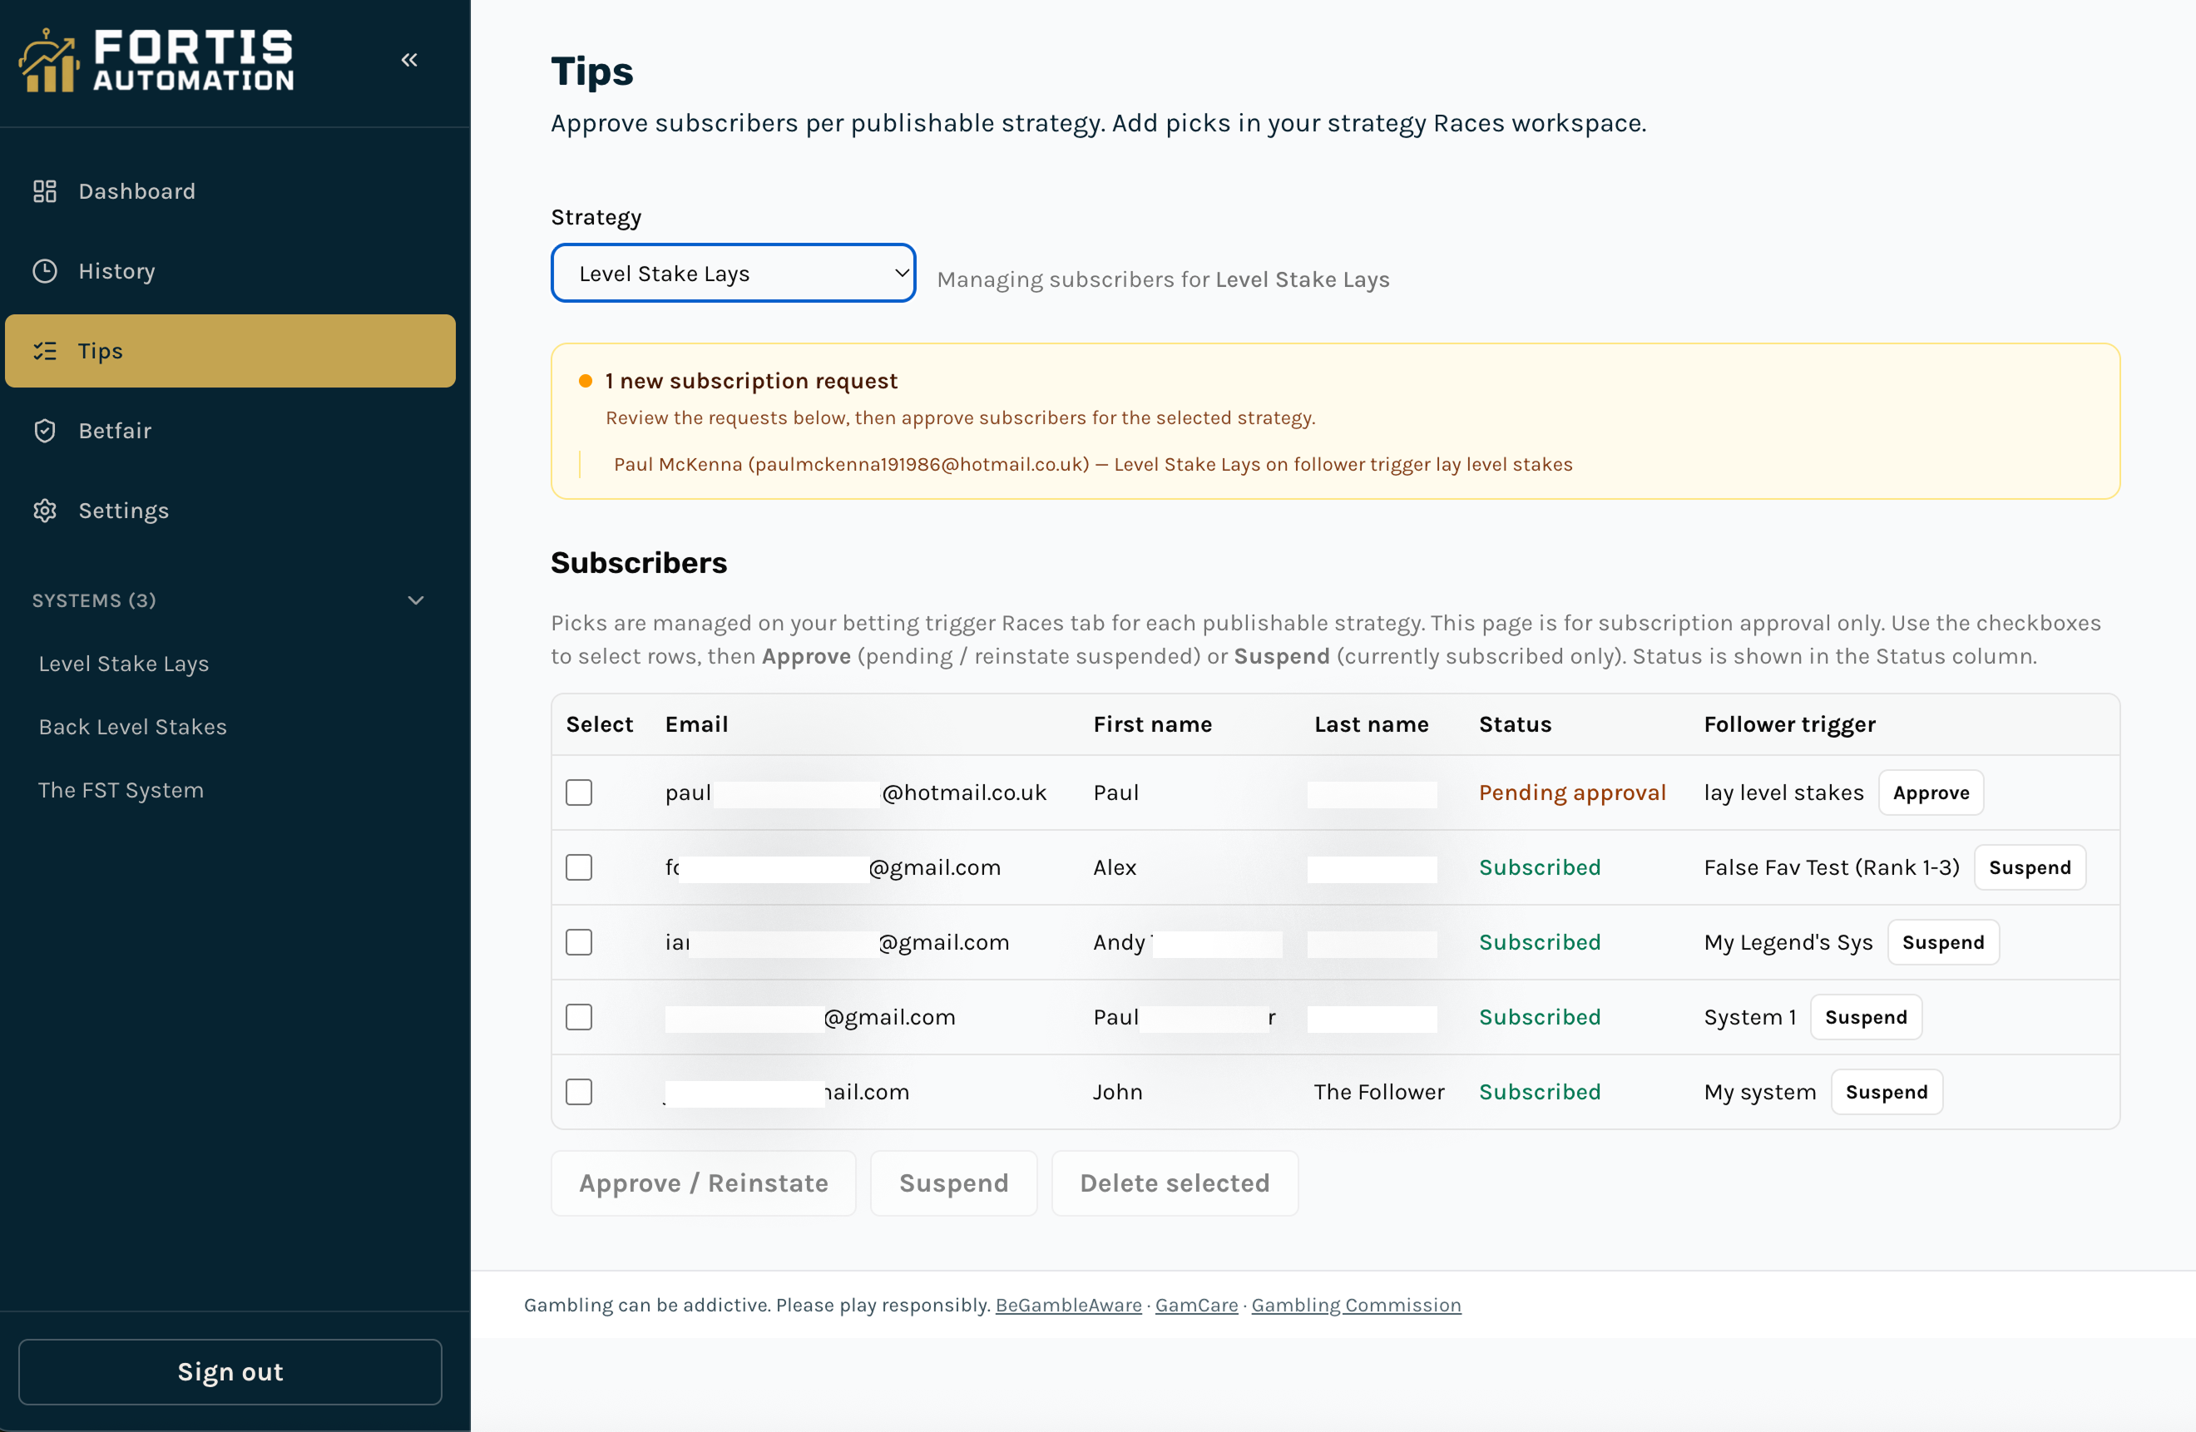Image resolution: width=2196 pixels, height=1432 pixels.
Task: Open the Settings page
Action: 230,511
